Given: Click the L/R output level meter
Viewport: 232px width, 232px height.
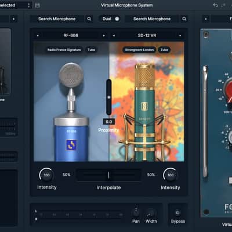Looking at the screenshot, I should [x=79, y=215].
